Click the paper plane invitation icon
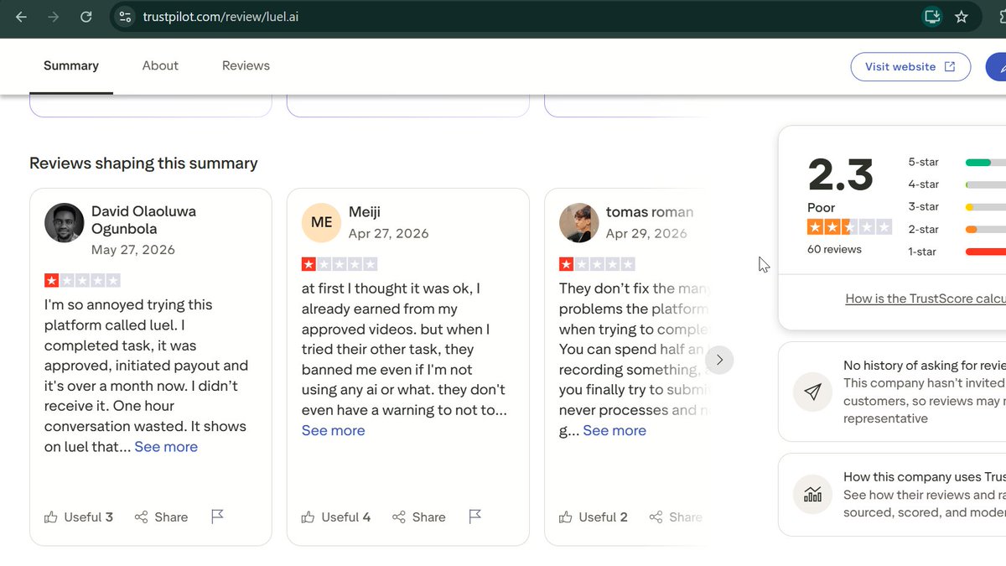 click(812, 391)
